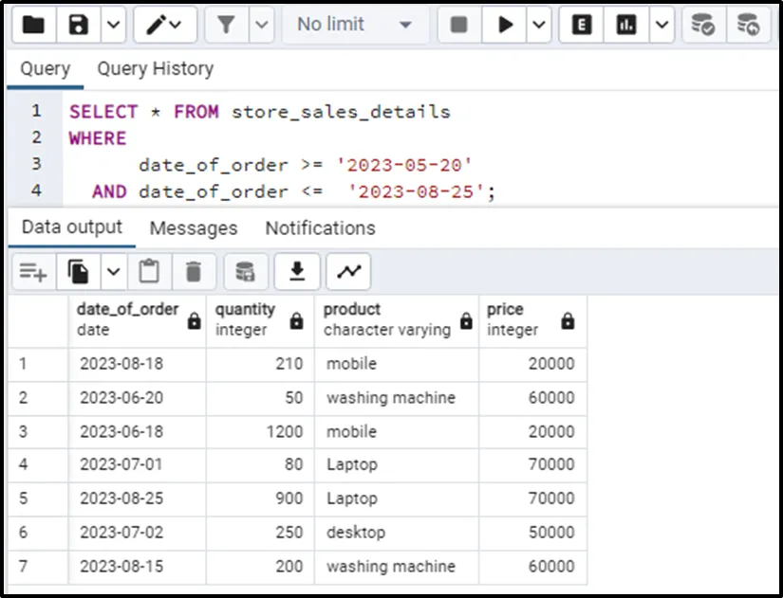Click the Explain Analyze chart icon
This screenshot has width=783, height=598.
[626, 26]
